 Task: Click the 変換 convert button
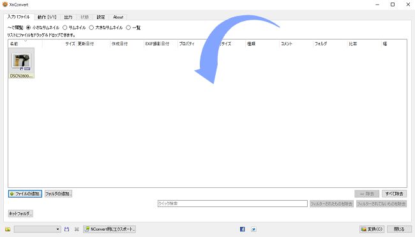tap(372, 229)
